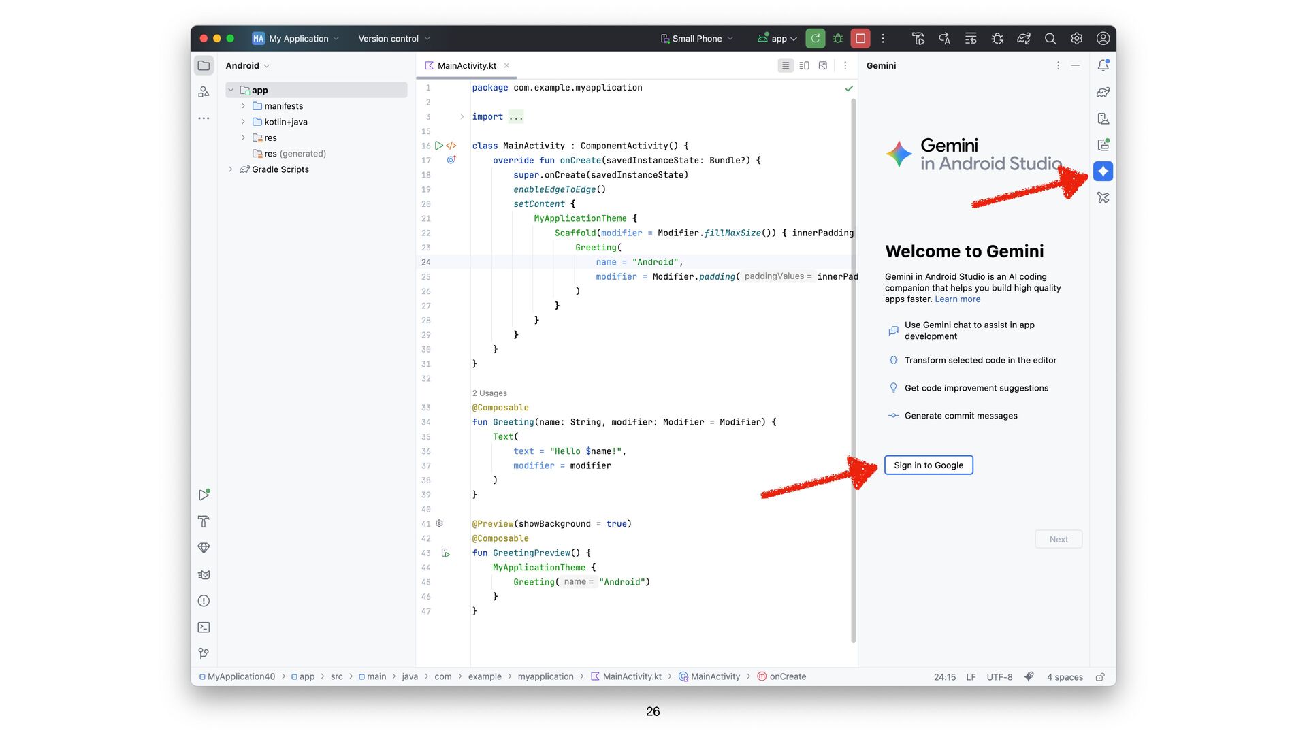
Task: Click the Debug app bug icon
Action: (838, 39)
